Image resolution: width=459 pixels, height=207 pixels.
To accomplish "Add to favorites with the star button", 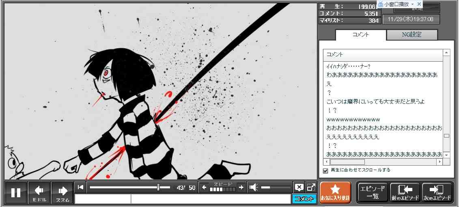I will [335, 192].
